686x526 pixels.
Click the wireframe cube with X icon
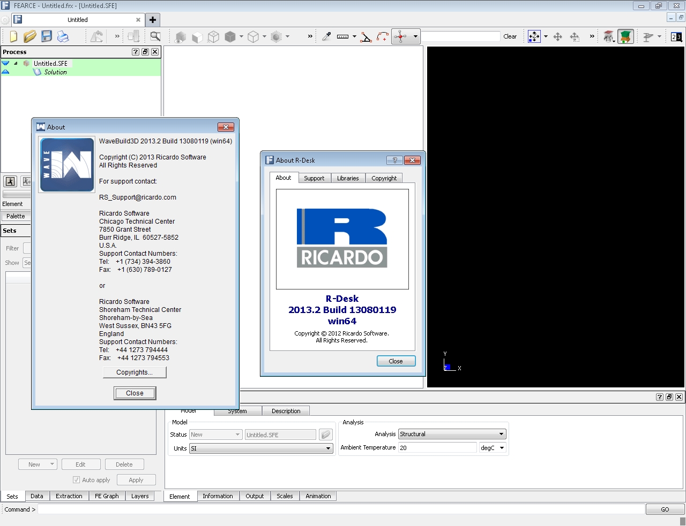(x=213, y=37)
